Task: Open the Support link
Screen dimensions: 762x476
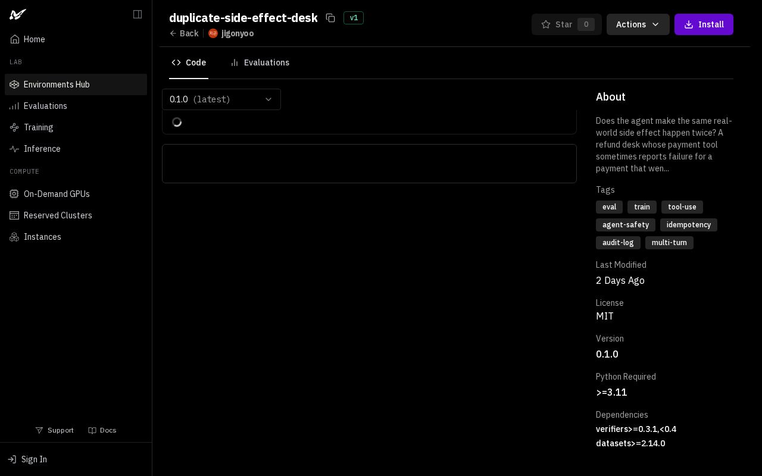Action: pyautogui.click(x=55, y=430)
